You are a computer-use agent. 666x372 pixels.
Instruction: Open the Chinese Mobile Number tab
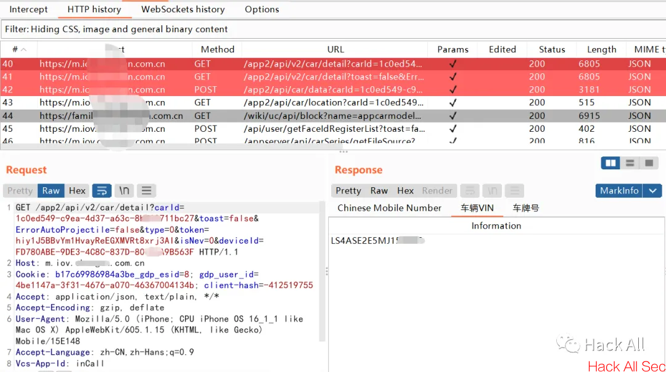tap(390, 208)
